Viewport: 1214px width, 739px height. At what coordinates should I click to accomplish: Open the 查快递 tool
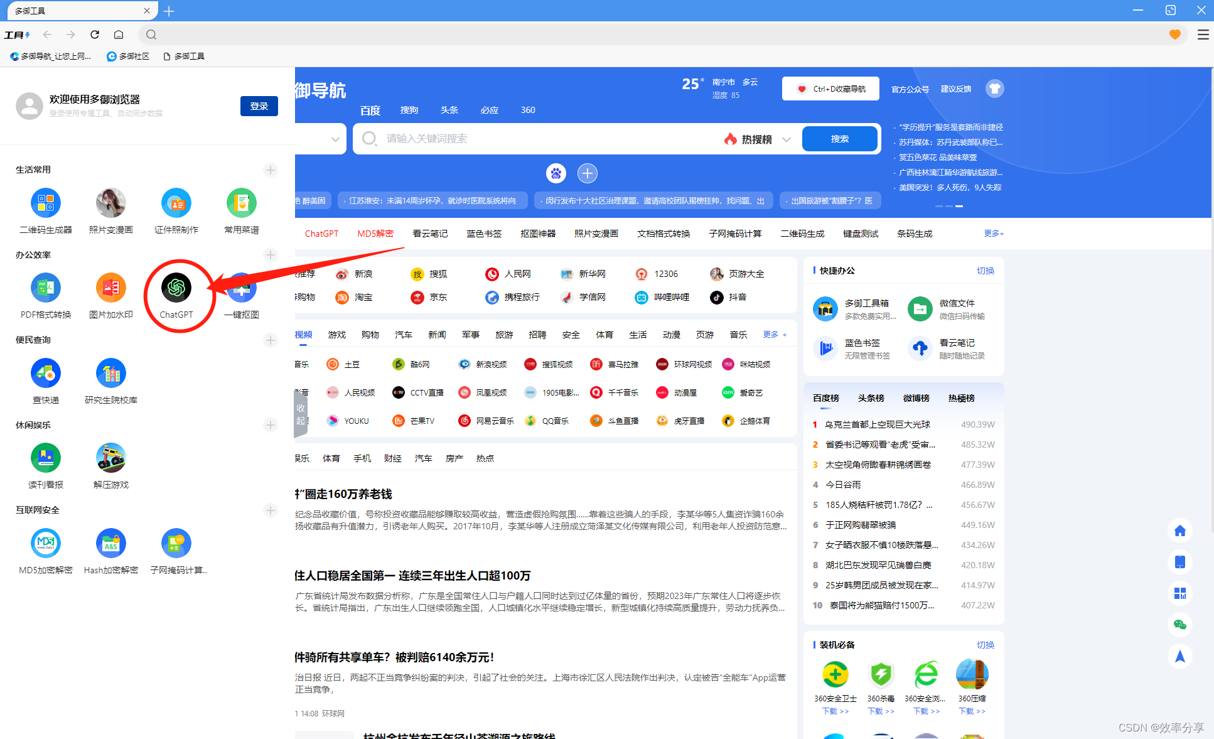click(46, 374)
